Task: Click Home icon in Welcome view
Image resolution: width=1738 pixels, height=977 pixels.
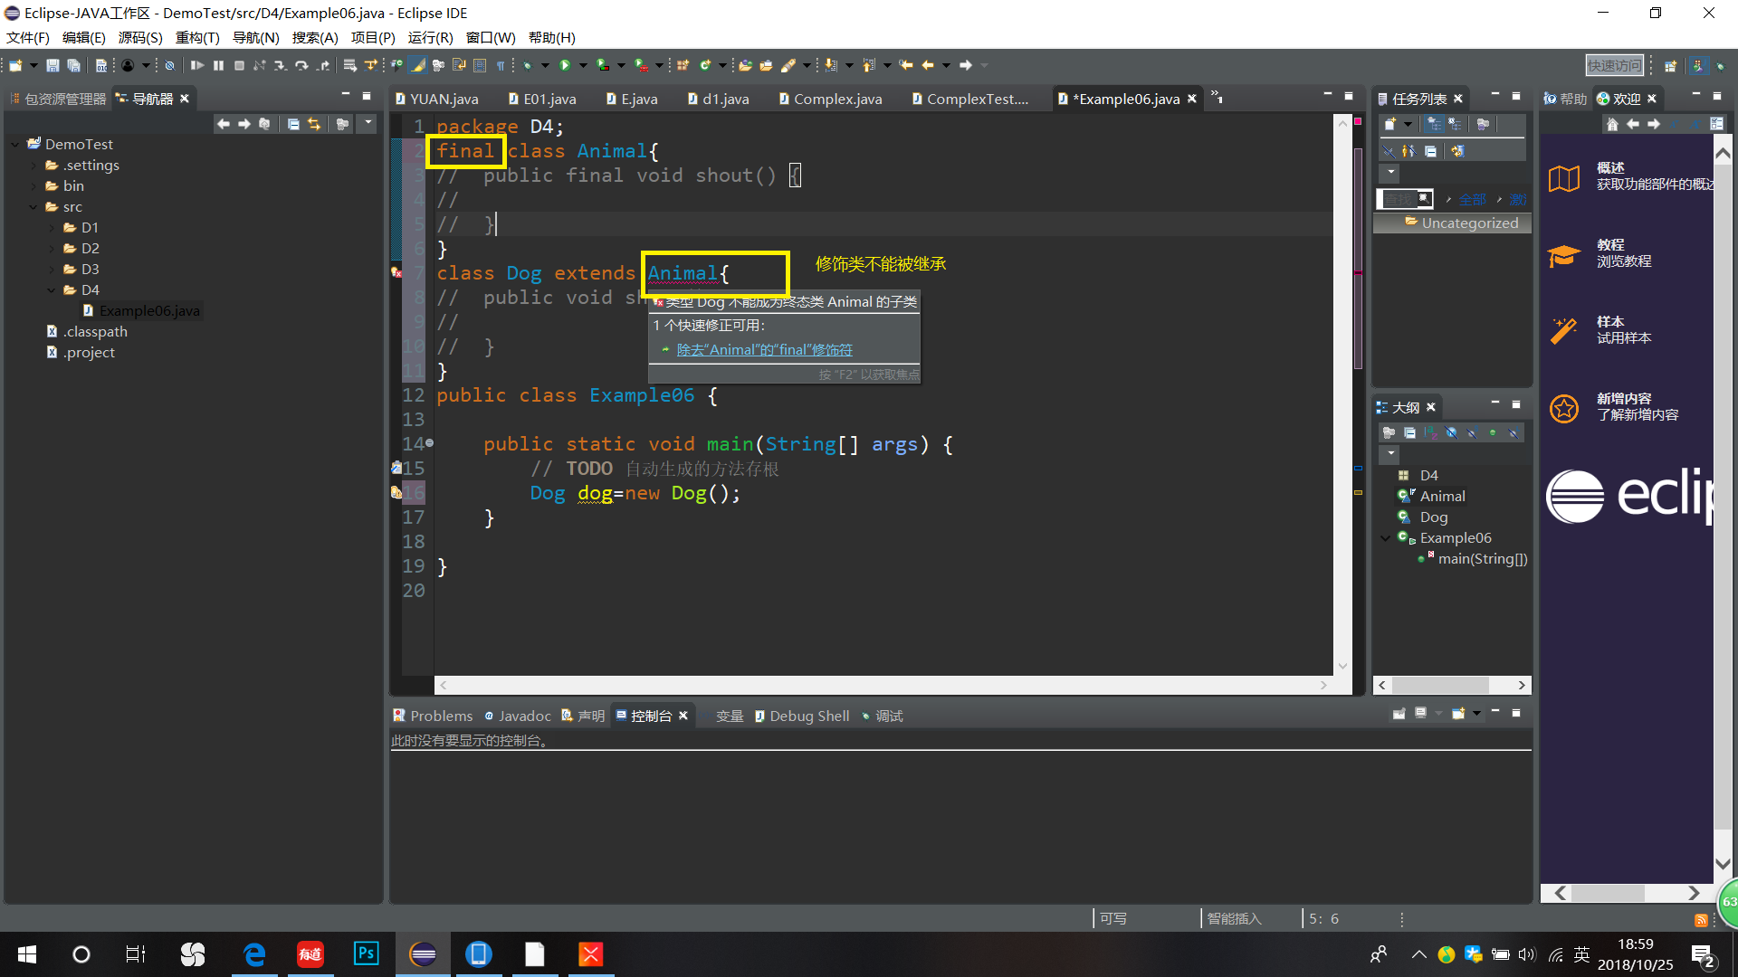Action: [x=1612, y=124]
